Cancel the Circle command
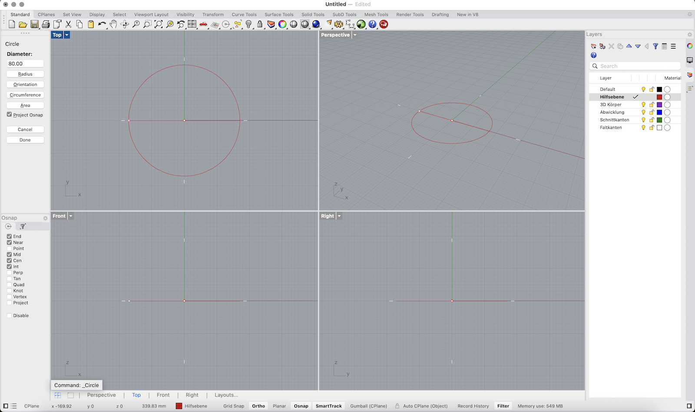Viewport: 695px width, 412px height. coord(25,129)
